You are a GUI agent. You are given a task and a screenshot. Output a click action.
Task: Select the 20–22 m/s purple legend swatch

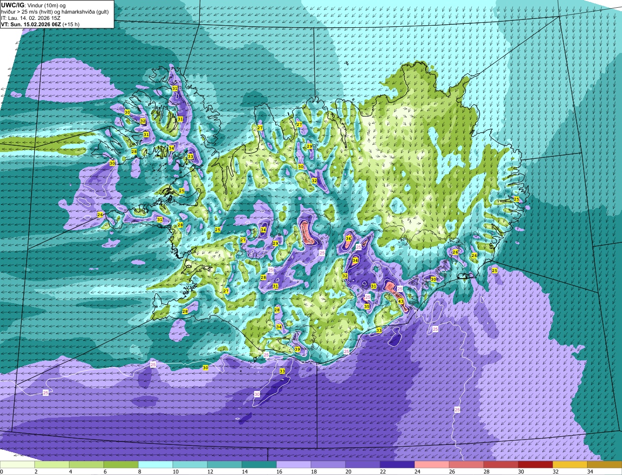[363, 465]
